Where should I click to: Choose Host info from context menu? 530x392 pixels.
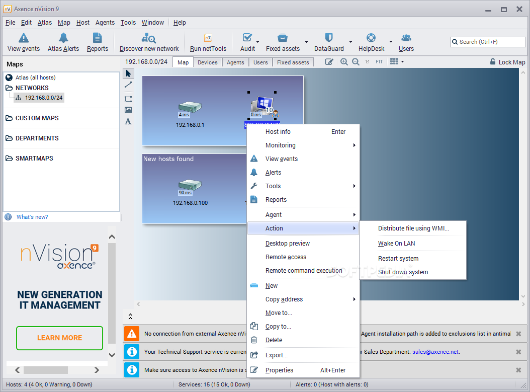point(303,132)
